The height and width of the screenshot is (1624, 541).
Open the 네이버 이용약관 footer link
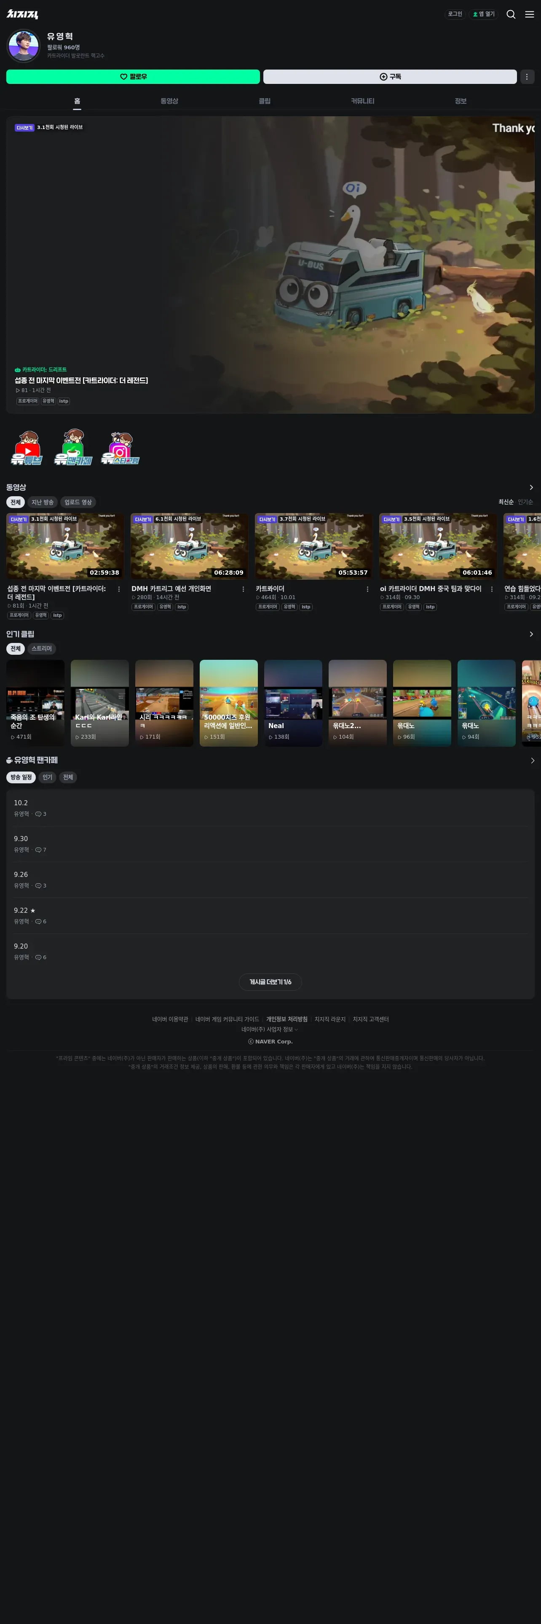click(170, 1019)
